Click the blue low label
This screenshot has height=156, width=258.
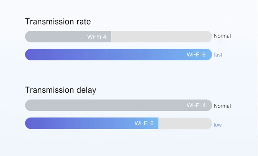pyautogui.click(x=218, y=125)
